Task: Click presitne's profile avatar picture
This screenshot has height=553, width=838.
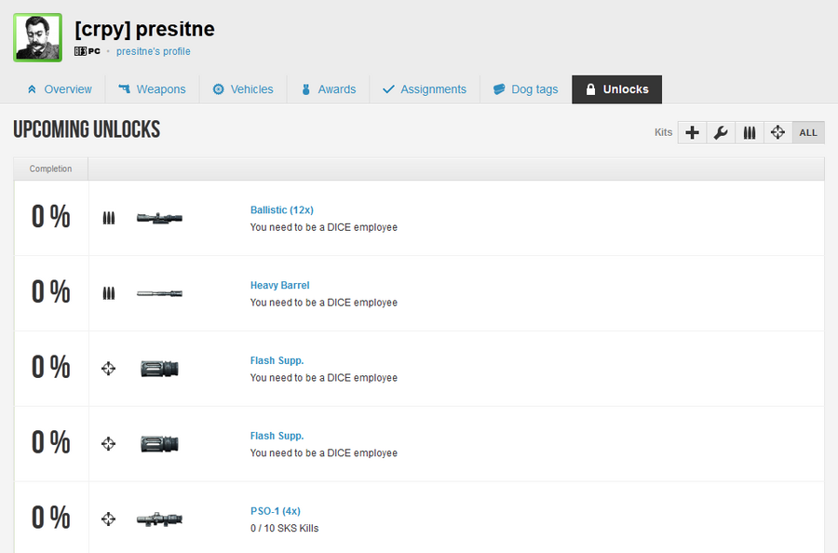Action: 37,37
